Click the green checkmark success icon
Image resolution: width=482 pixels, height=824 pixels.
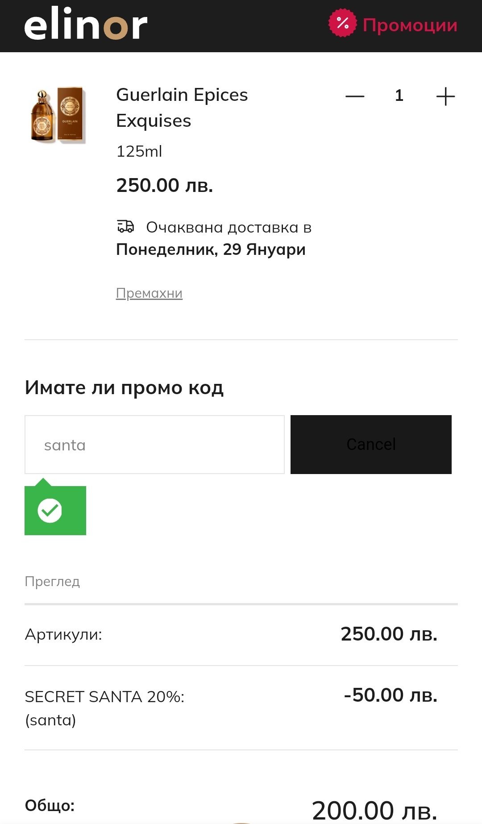tap(50, 510)
